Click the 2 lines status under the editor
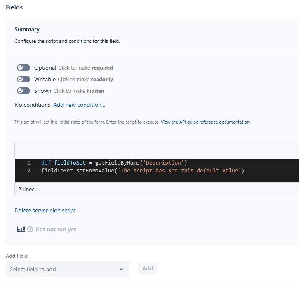Image resolution: width=299 pixels, height=282 pixels. click(x=26, y=189)
